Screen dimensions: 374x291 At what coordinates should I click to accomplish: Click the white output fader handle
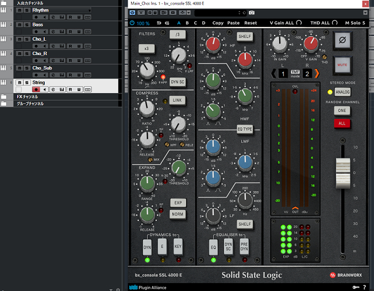point(343,173)
